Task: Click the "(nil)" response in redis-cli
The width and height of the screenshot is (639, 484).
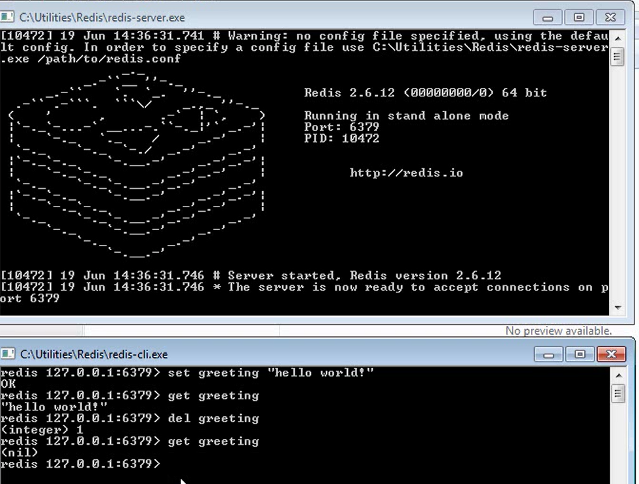Action: pos(19,453)
